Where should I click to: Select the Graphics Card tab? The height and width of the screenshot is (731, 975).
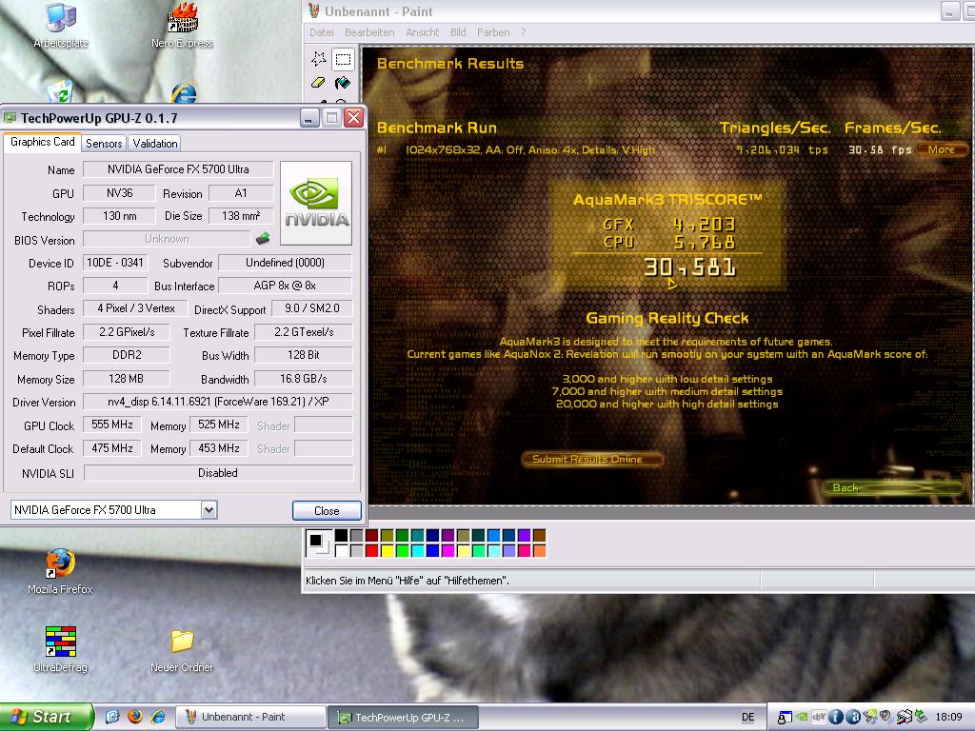[x=42, y=143]
